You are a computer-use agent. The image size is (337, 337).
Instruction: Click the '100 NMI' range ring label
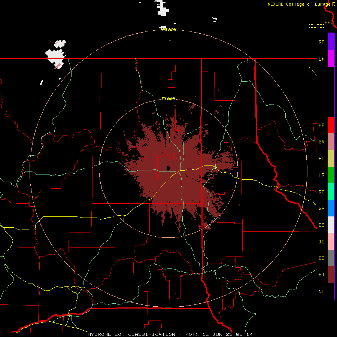[168, 30]
